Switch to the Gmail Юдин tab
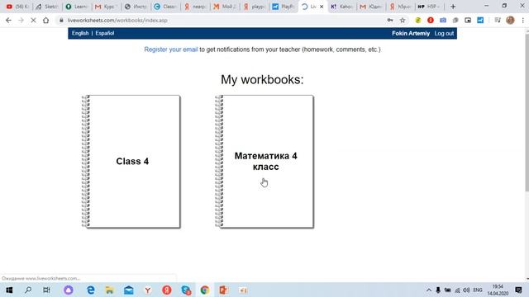 pyautogui.click(x=371, y=7)
